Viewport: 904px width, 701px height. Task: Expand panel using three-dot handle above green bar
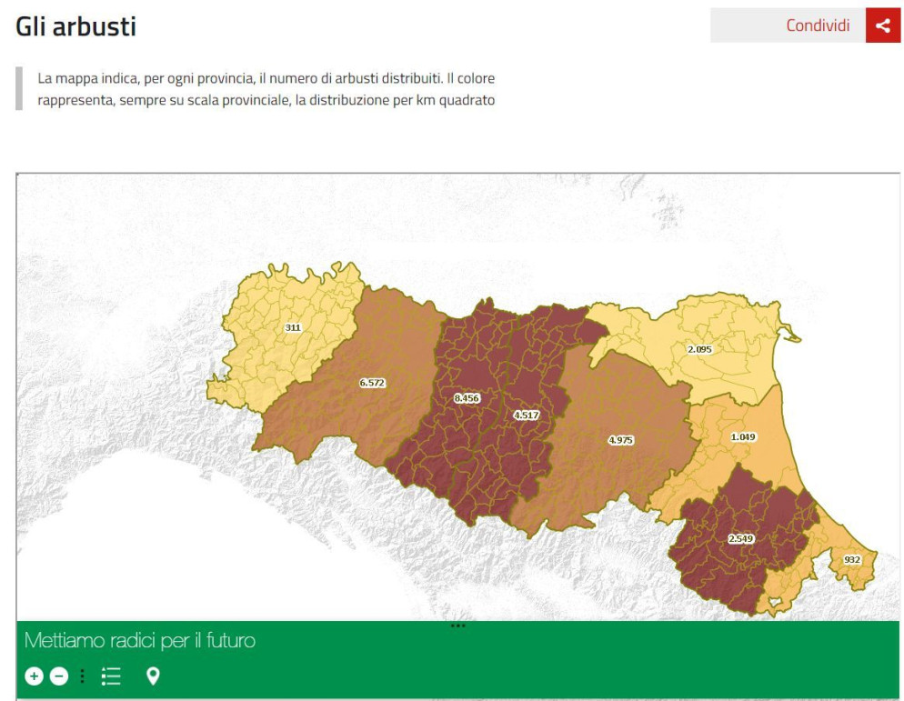pos(457,626)
